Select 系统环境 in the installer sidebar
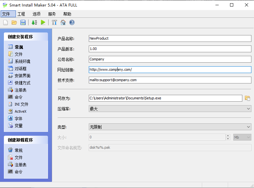 point(22,61)
